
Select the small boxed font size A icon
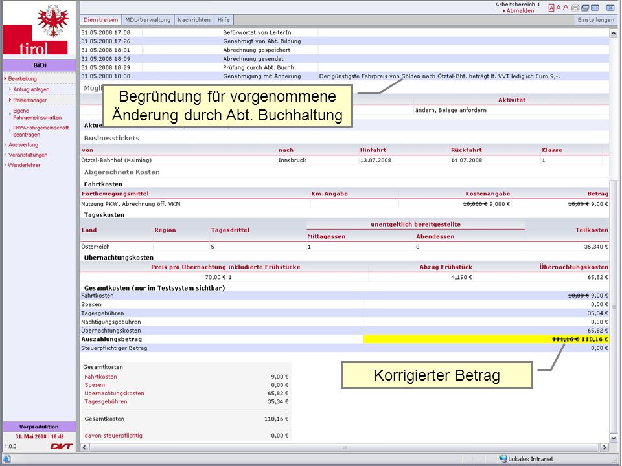point(551,8)
